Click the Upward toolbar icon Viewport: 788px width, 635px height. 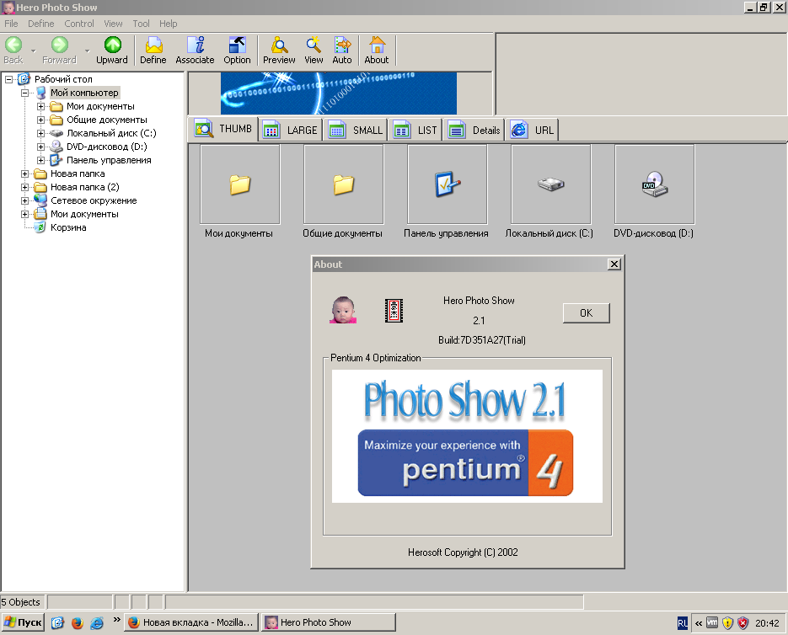[x=112, y=50]
